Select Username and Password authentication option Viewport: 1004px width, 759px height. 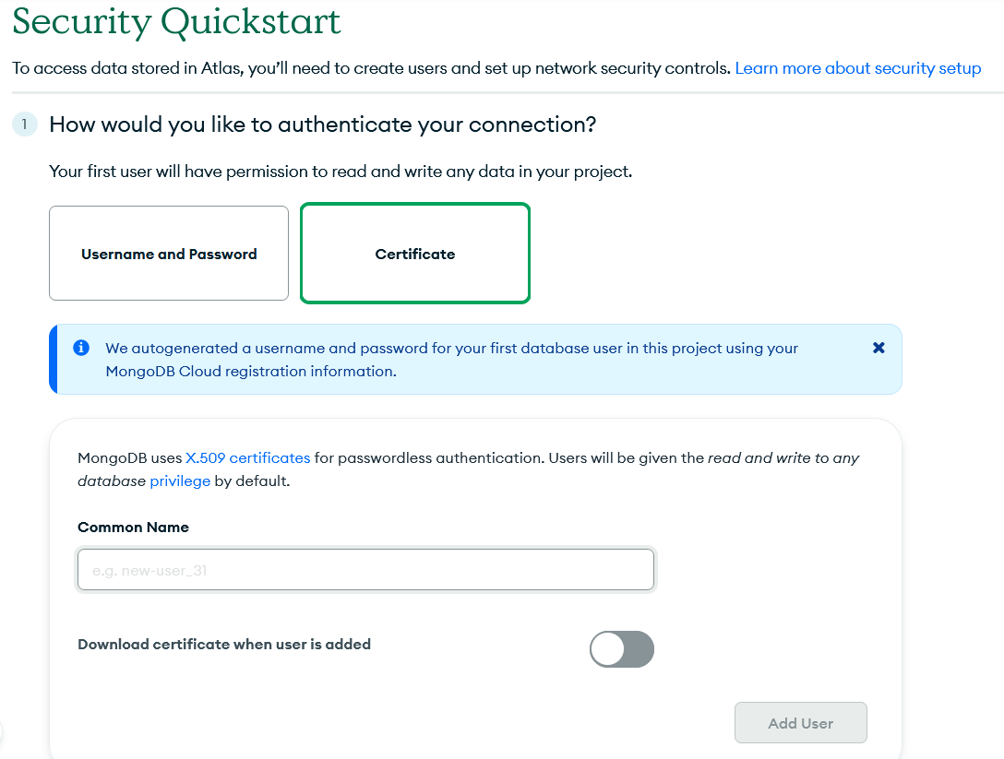[x=169, y=254]
